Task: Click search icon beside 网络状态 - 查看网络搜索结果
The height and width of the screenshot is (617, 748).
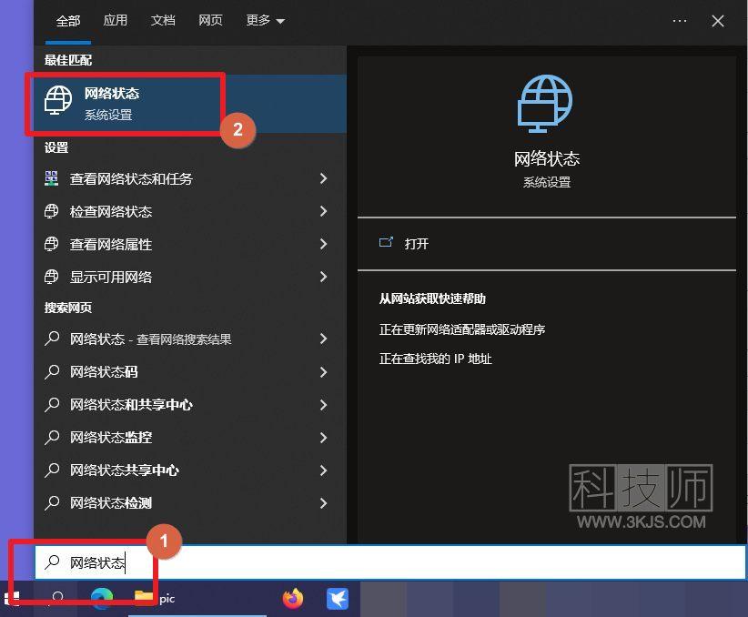Action: click(52, 339)
